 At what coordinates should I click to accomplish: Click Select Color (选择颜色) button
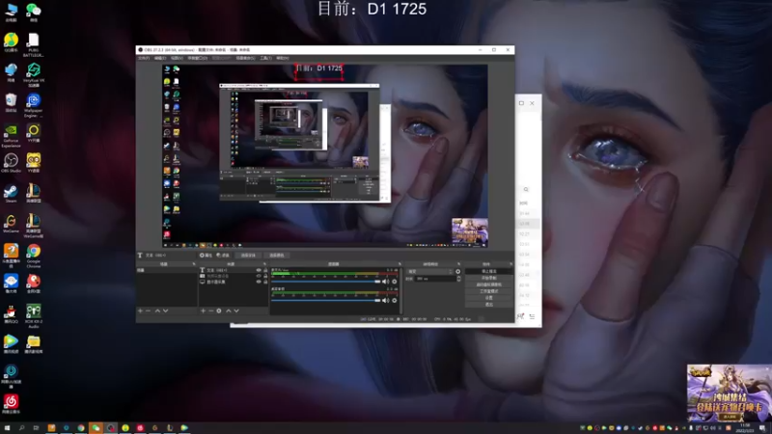point(277,256)
